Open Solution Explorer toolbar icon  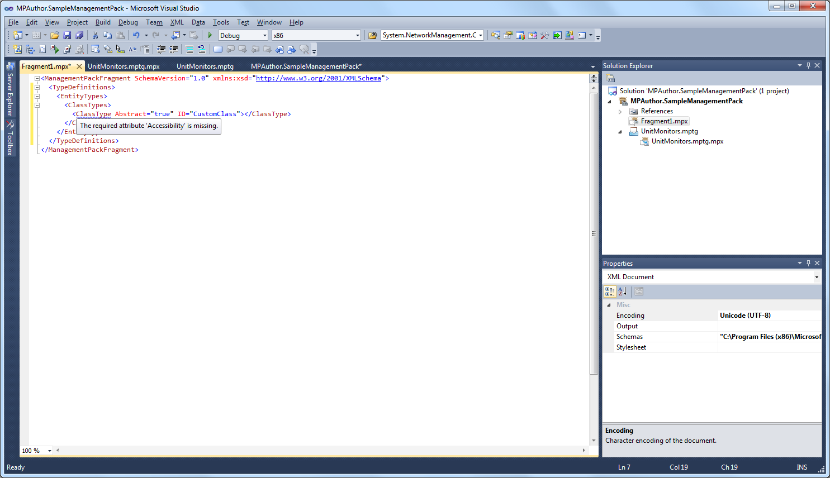(x=495, y=35)
